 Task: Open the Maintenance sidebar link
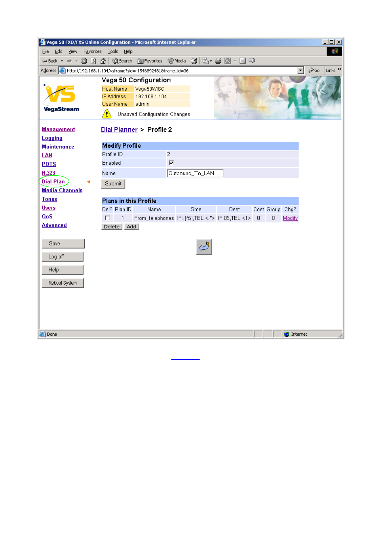pyautogui.click(x=58, y=147)
